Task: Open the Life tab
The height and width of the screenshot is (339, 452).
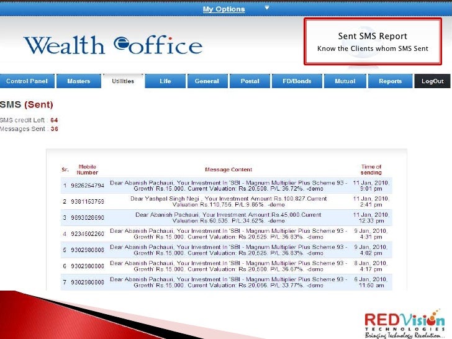Action: tap(165, 81)
